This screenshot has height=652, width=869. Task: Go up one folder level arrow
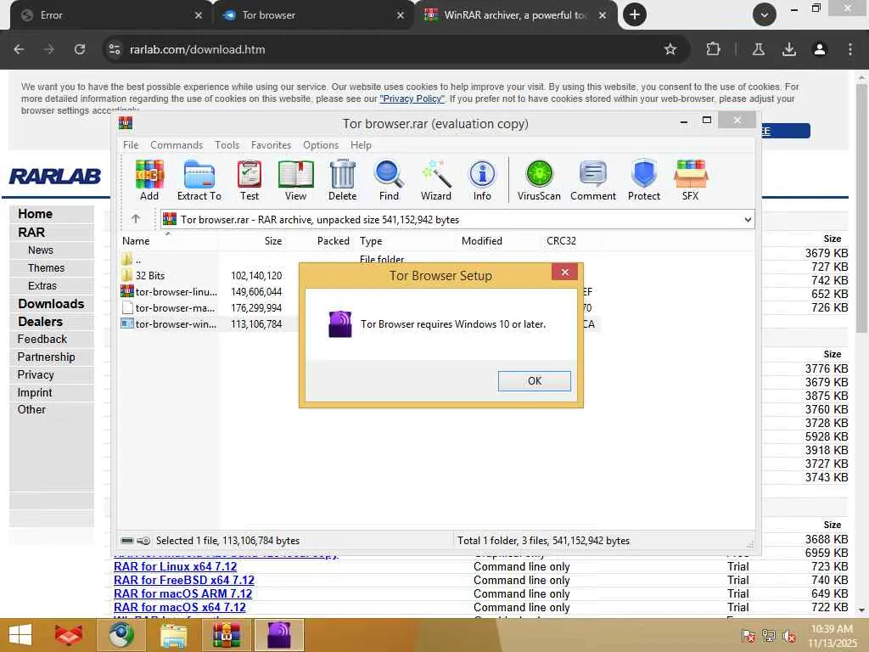tap(136, 219)
